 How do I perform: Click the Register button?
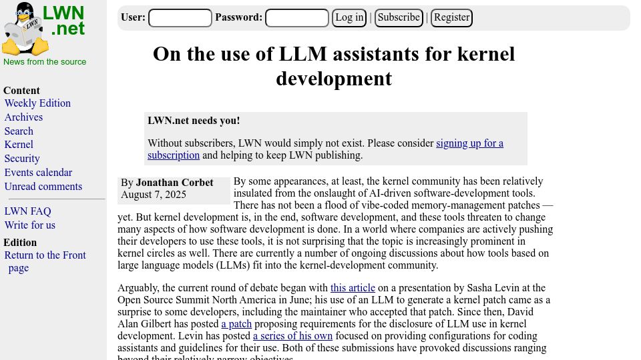452,18
